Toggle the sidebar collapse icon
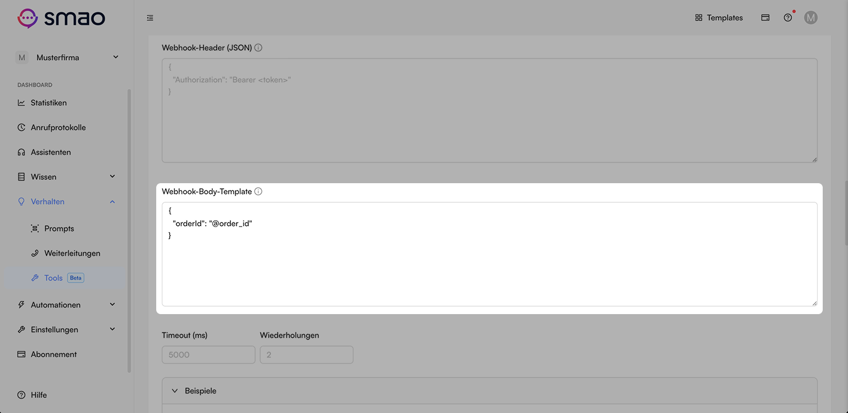 point(150,18)
